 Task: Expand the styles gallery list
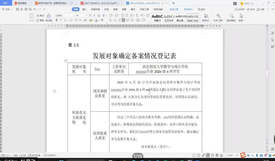[x=199, y=21]
